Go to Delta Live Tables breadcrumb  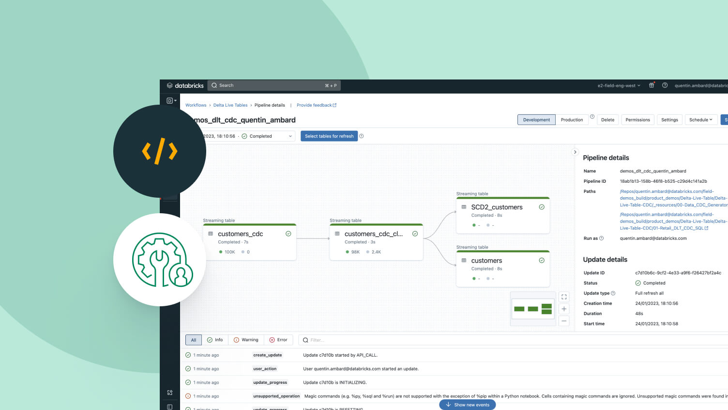tap(230, 105)
